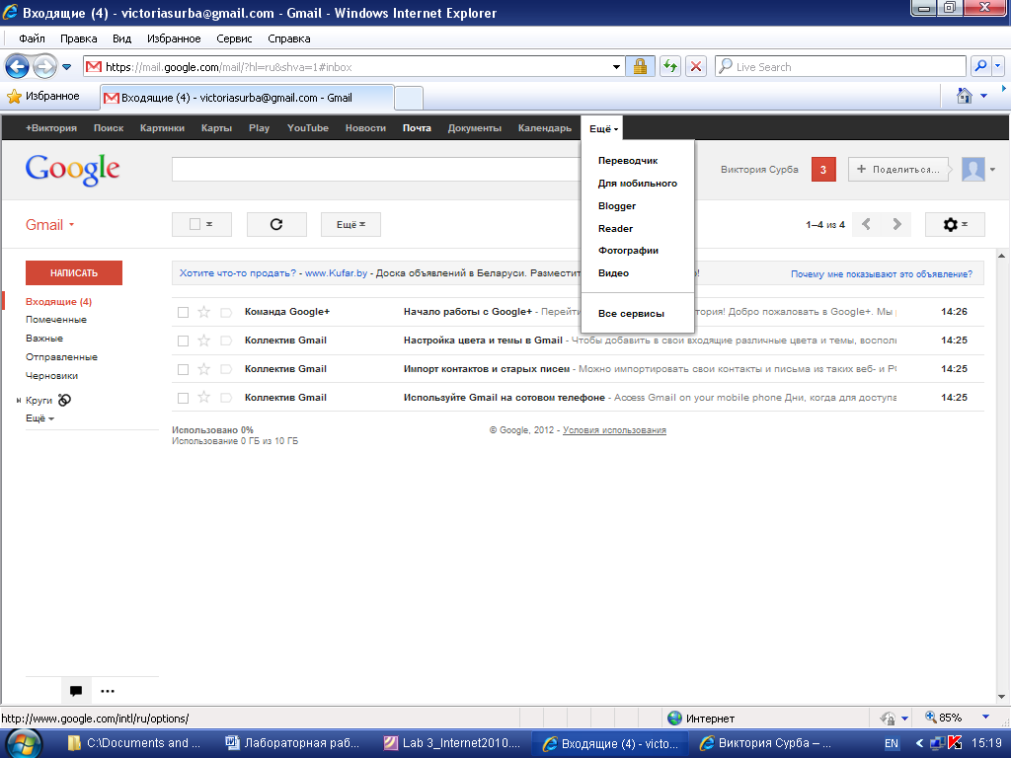
Task: Click the security lock icon in address bar
Action: click(x=640, y=66)
